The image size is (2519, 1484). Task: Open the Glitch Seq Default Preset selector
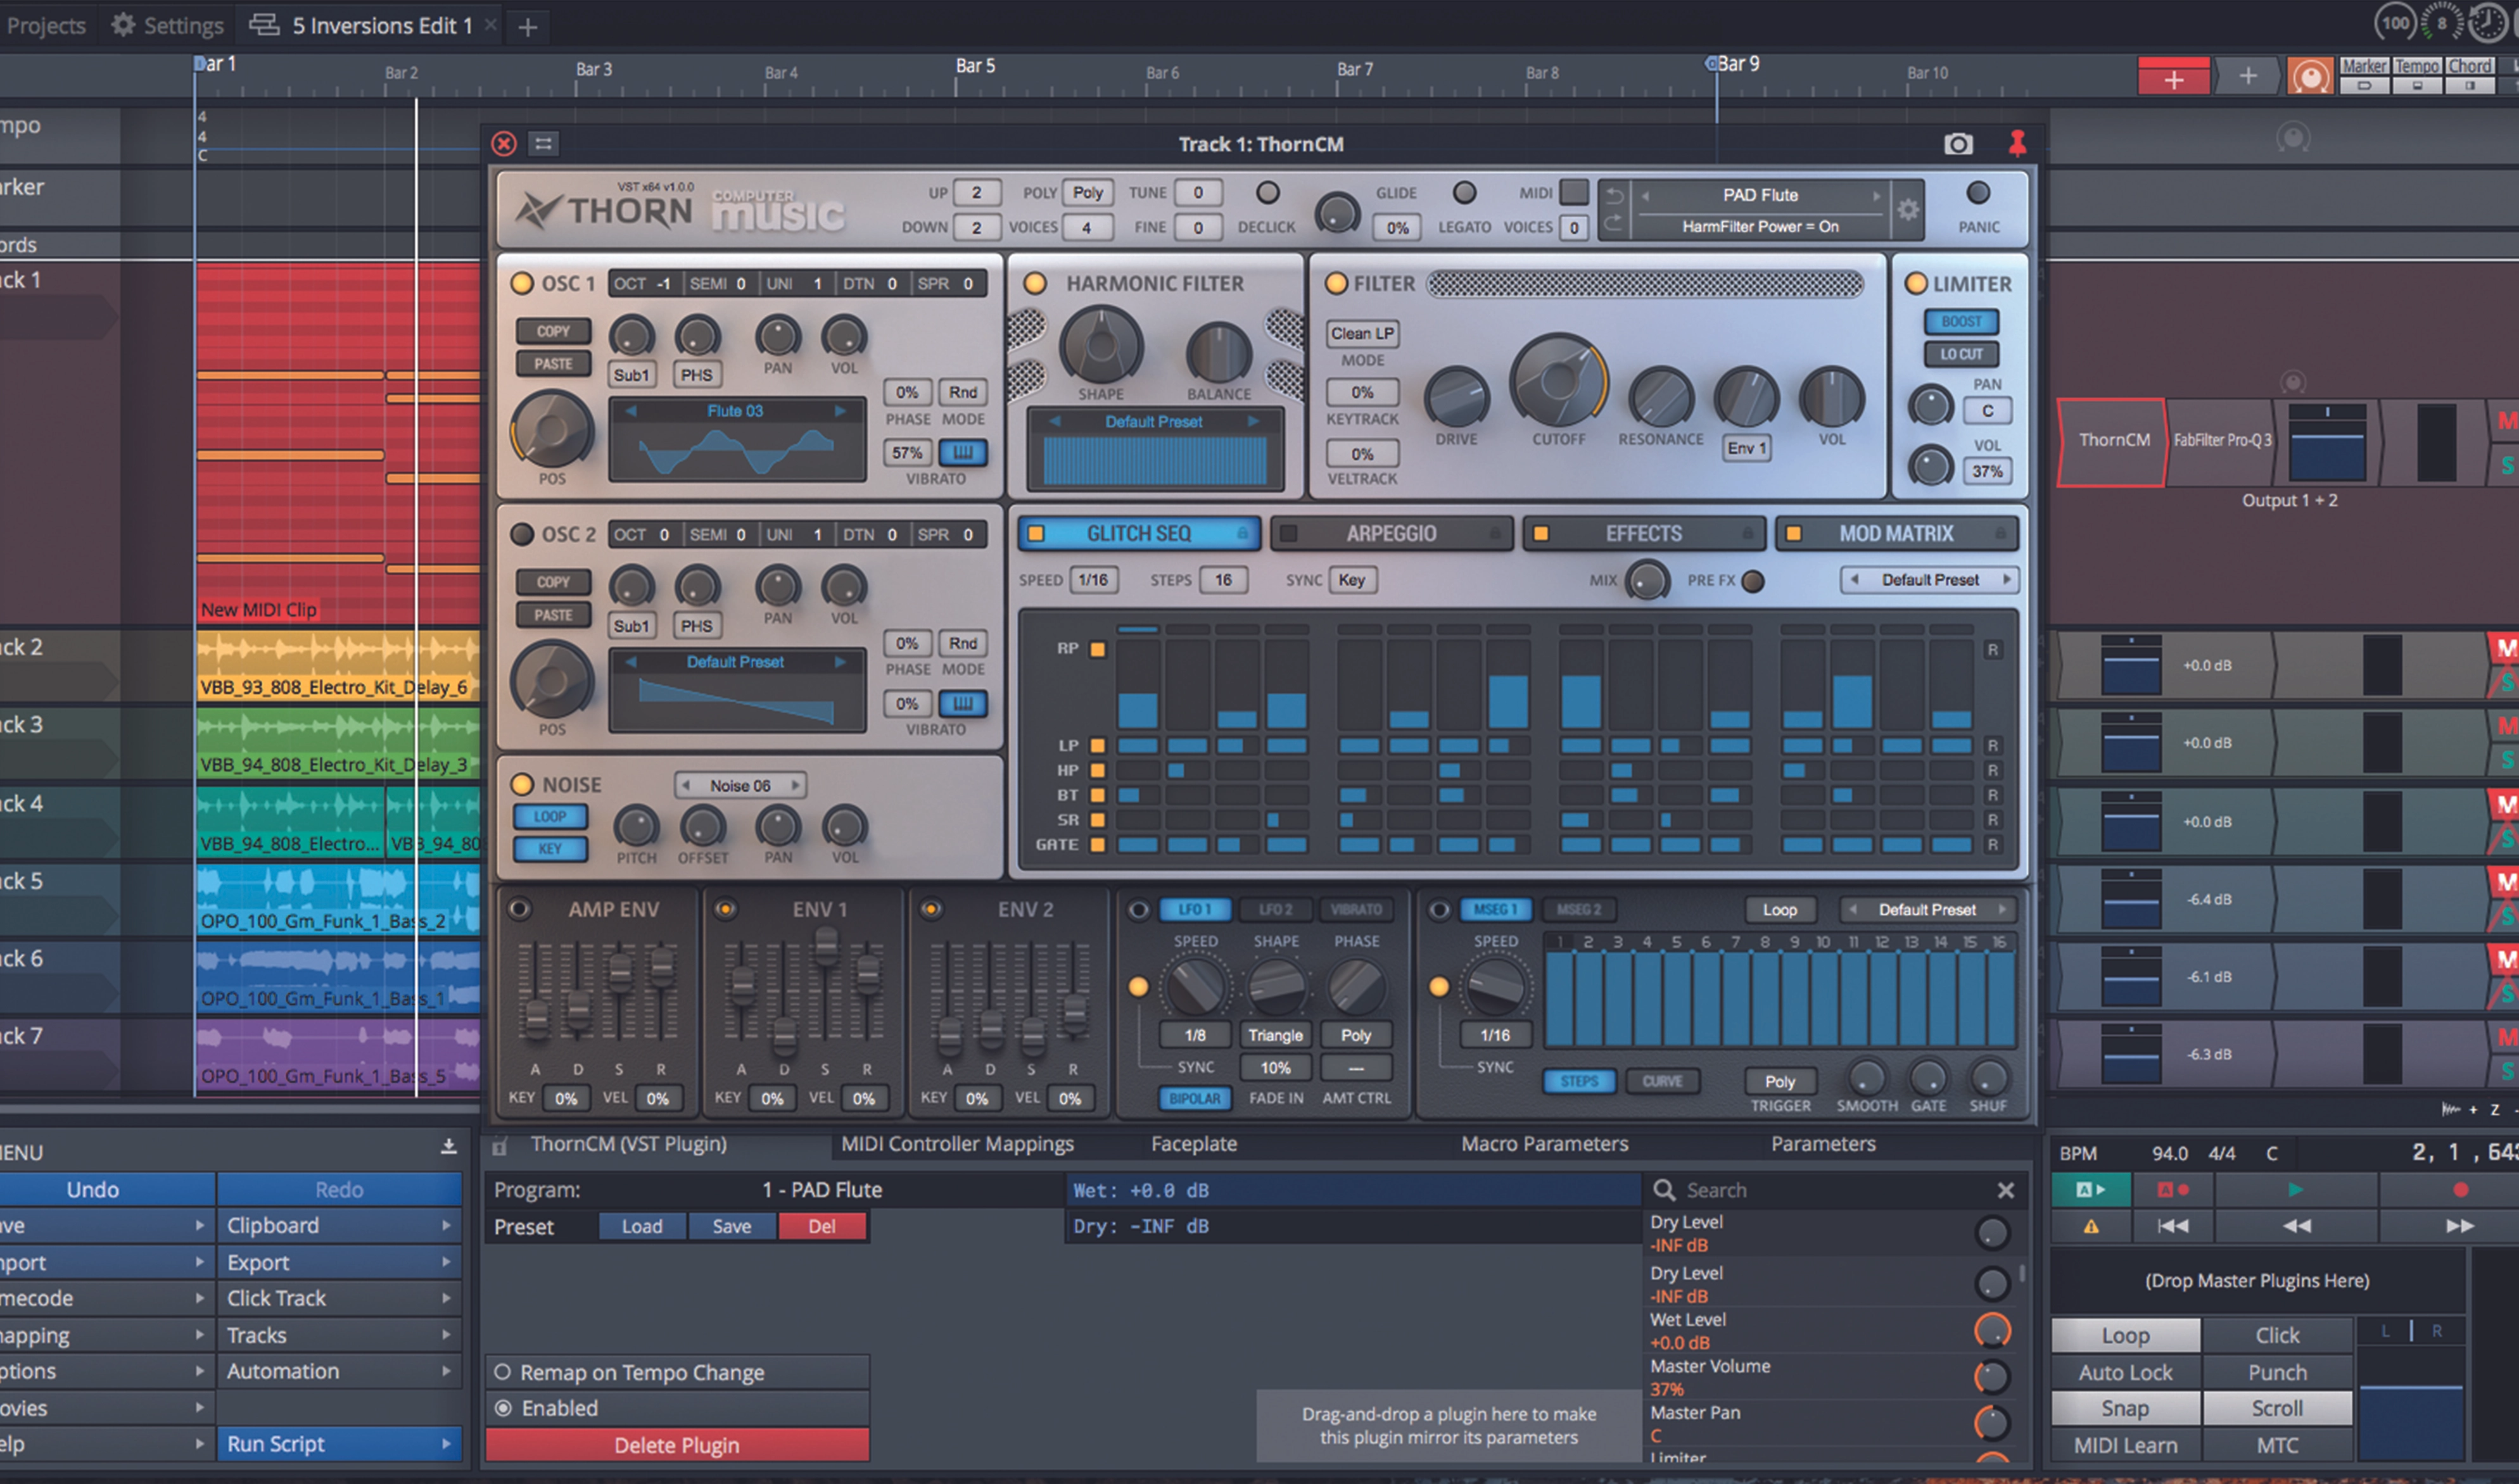(x=1930, y=580)
